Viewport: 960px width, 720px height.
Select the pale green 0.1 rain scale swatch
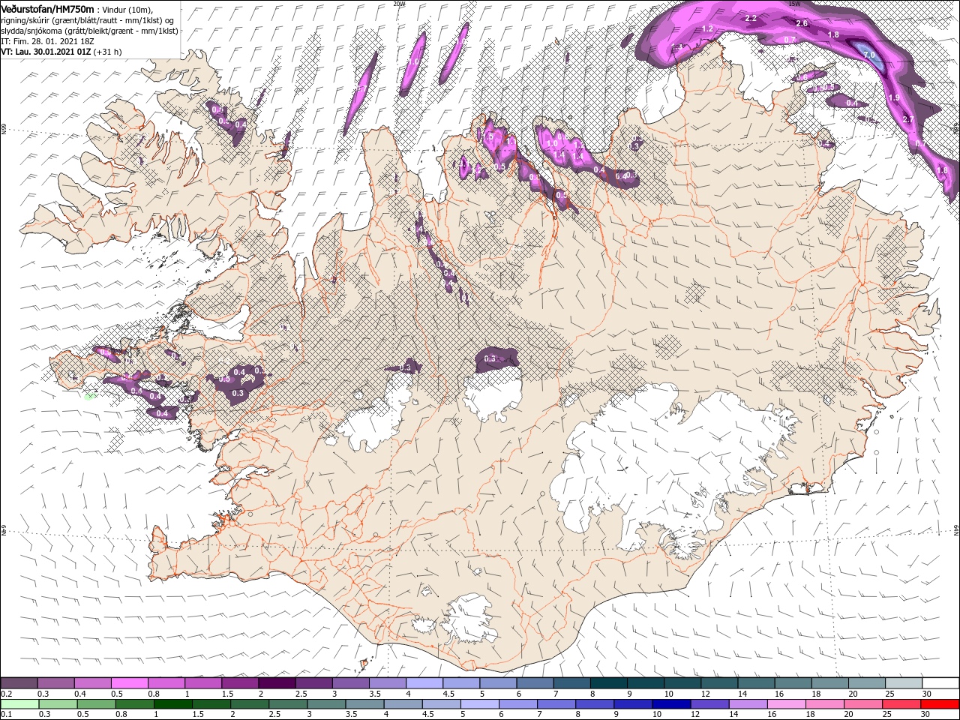click(19, 704)
